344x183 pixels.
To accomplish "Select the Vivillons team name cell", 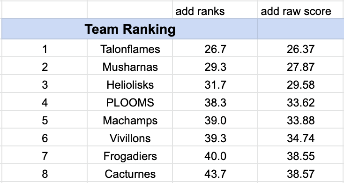I will (130, 137).
